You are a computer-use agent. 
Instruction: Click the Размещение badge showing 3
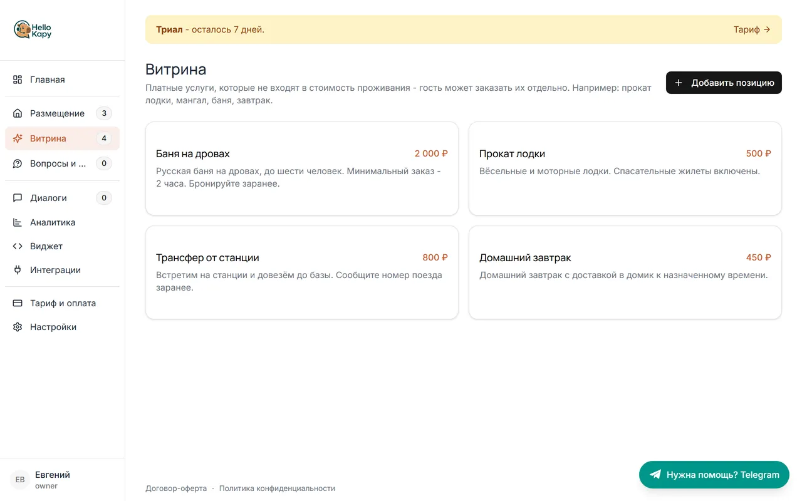click(x=104, y=113)
